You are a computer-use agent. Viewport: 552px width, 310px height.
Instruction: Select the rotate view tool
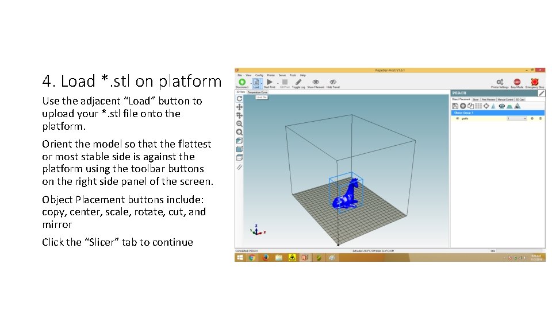click(239, 99)
